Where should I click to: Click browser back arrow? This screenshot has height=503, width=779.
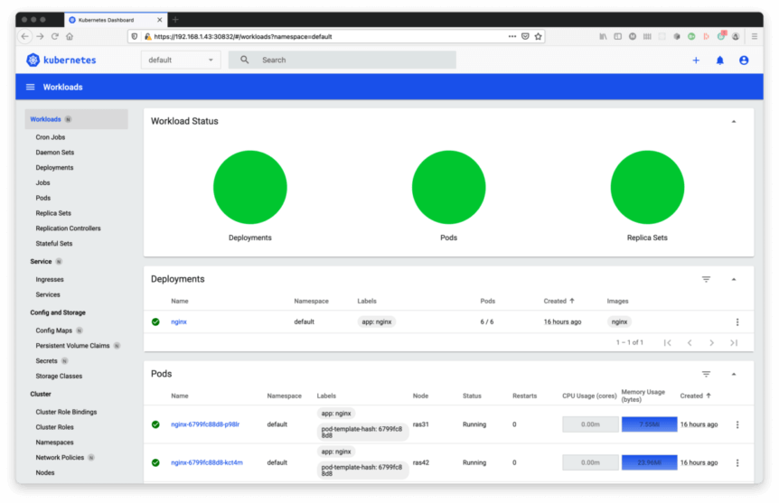(24, 36)
